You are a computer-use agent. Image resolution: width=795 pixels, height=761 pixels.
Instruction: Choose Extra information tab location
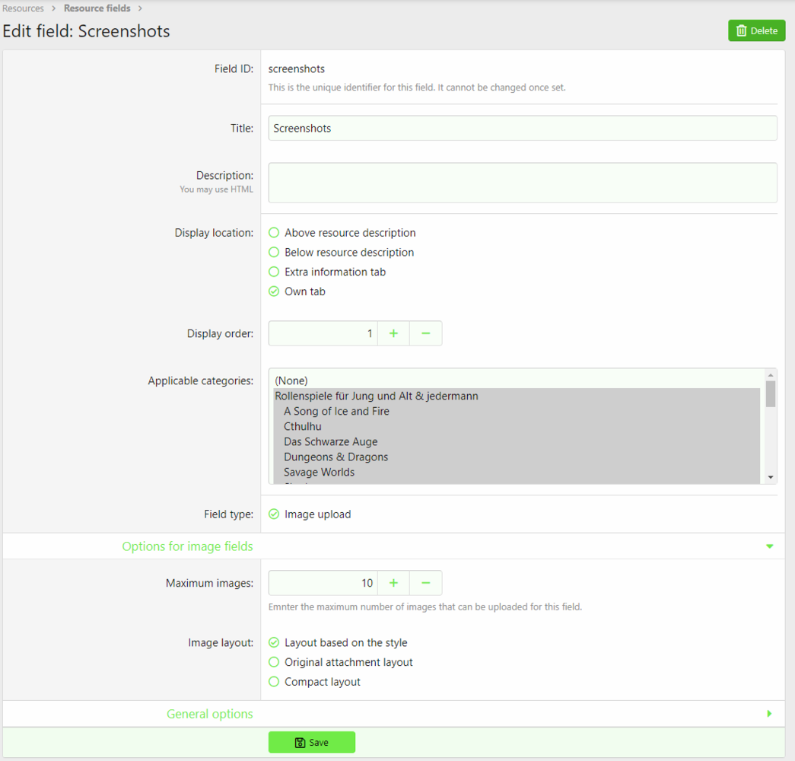pos(327,272)
